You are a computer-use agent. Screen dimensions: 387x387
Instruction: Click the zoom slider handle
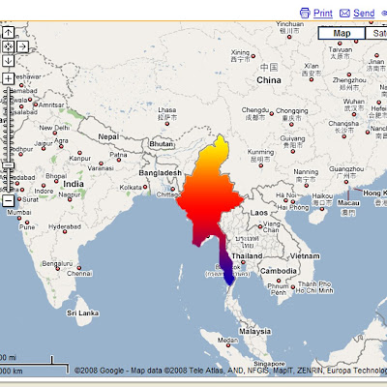click(x=8, y=165)
